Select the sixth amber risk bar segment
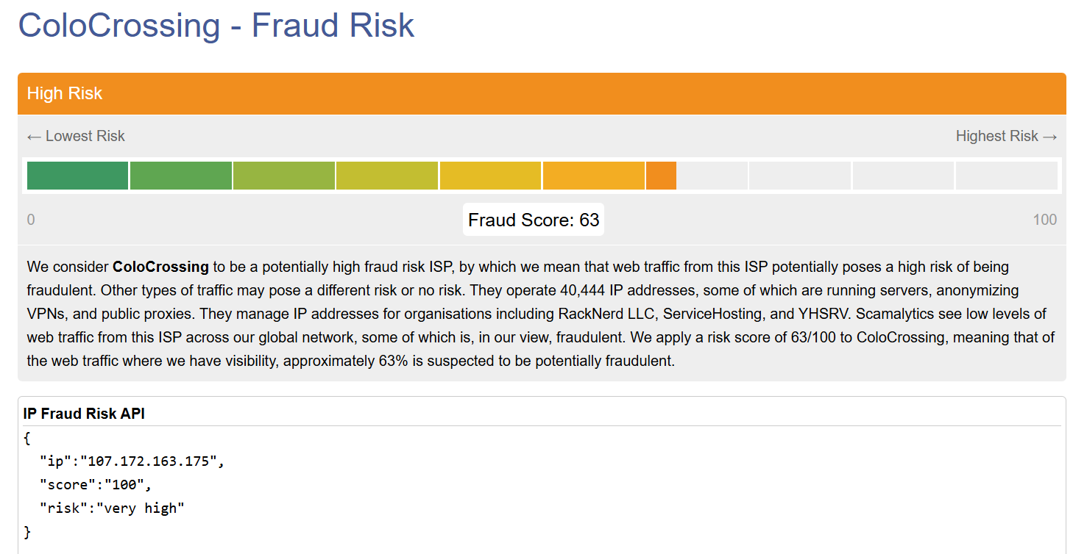 coord(593,176)
